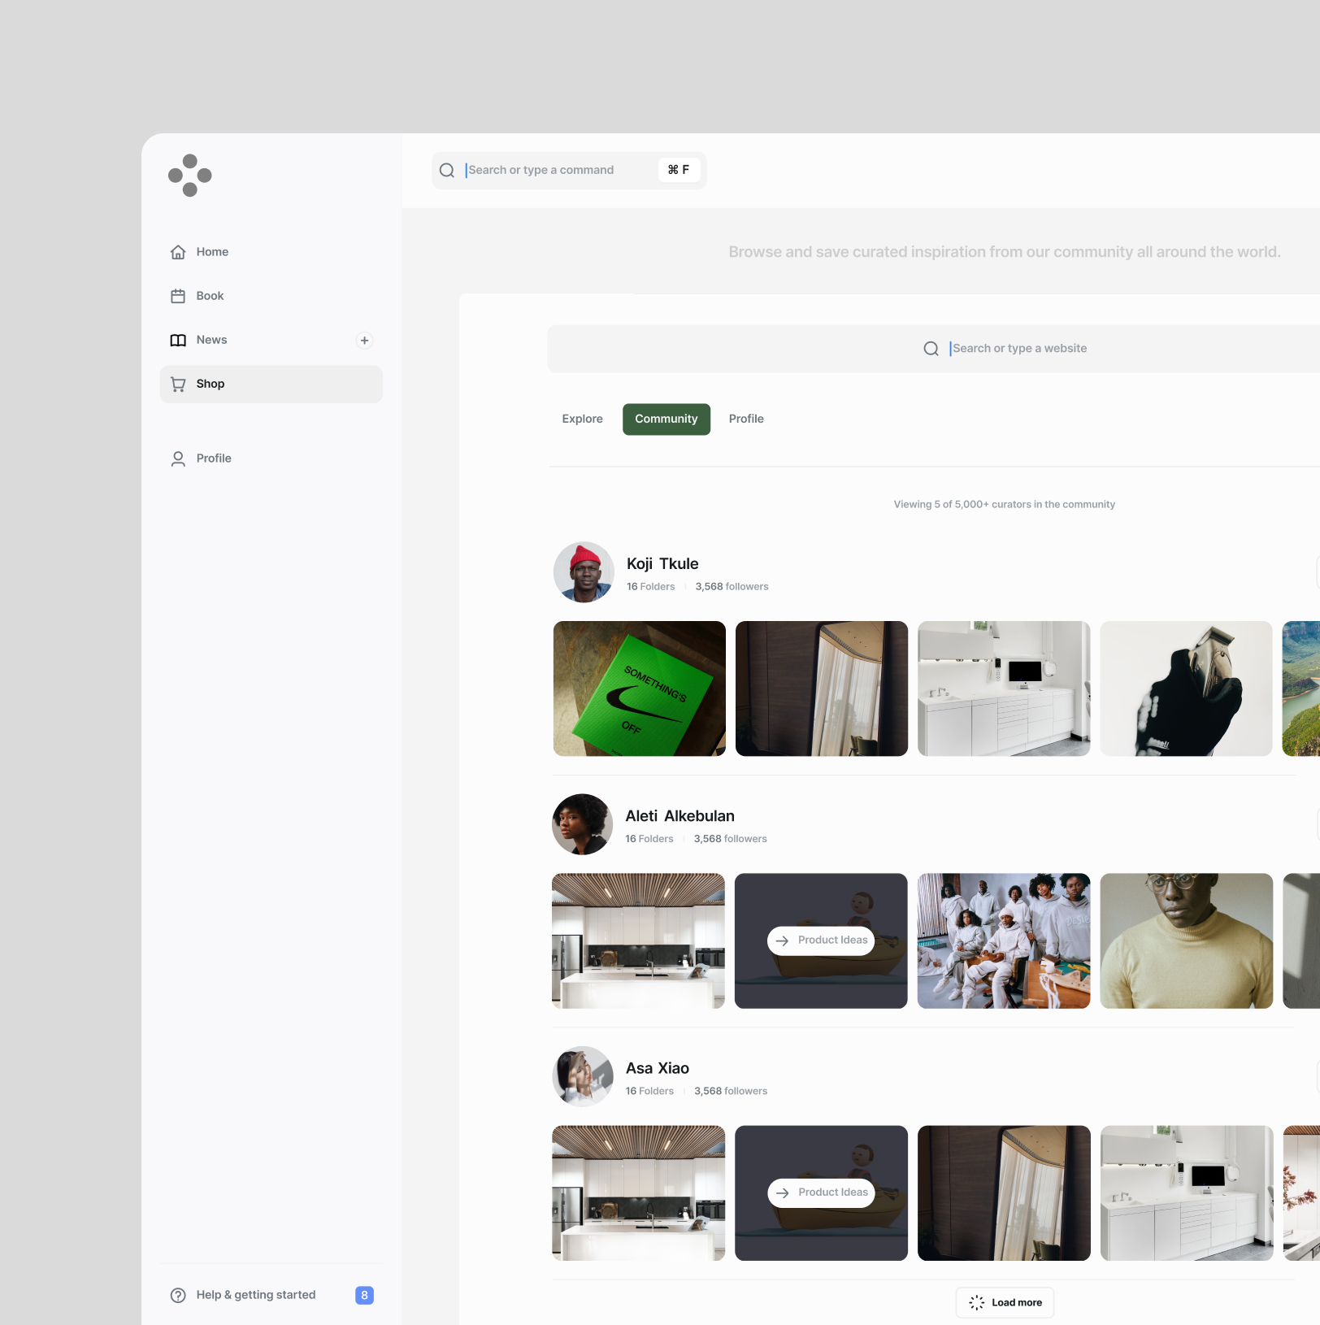Open the dark curtain thumbnail in Koji's row

click(822, 689)
